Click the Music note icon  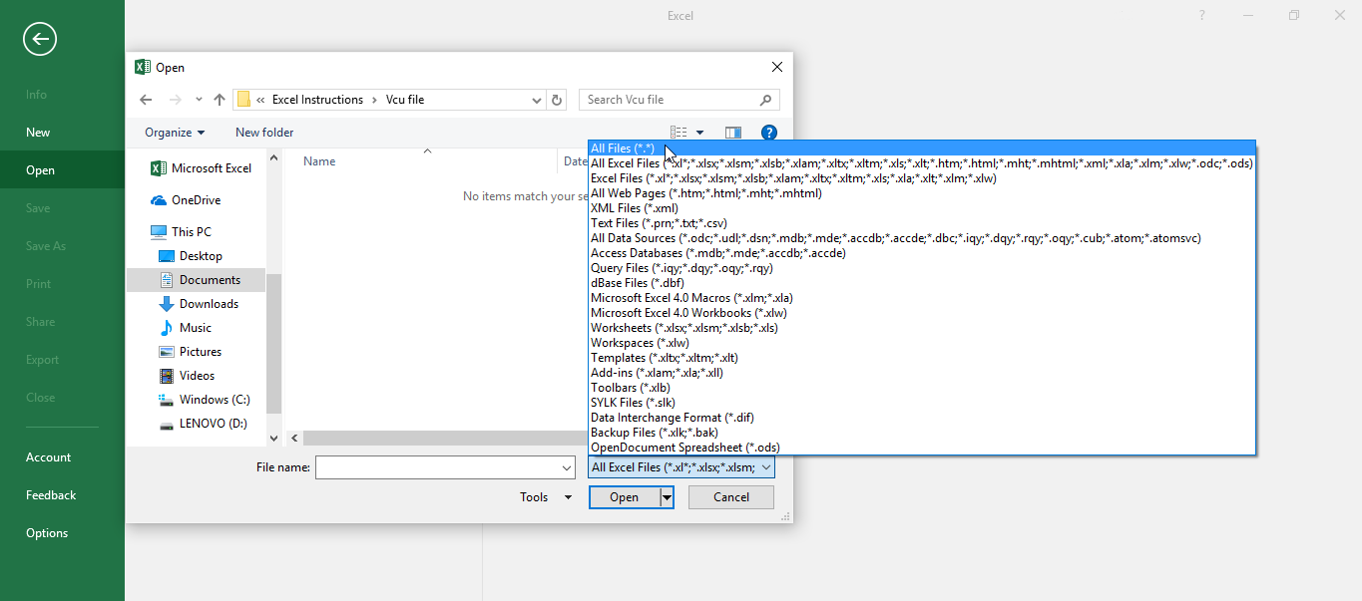click(167, 328)
